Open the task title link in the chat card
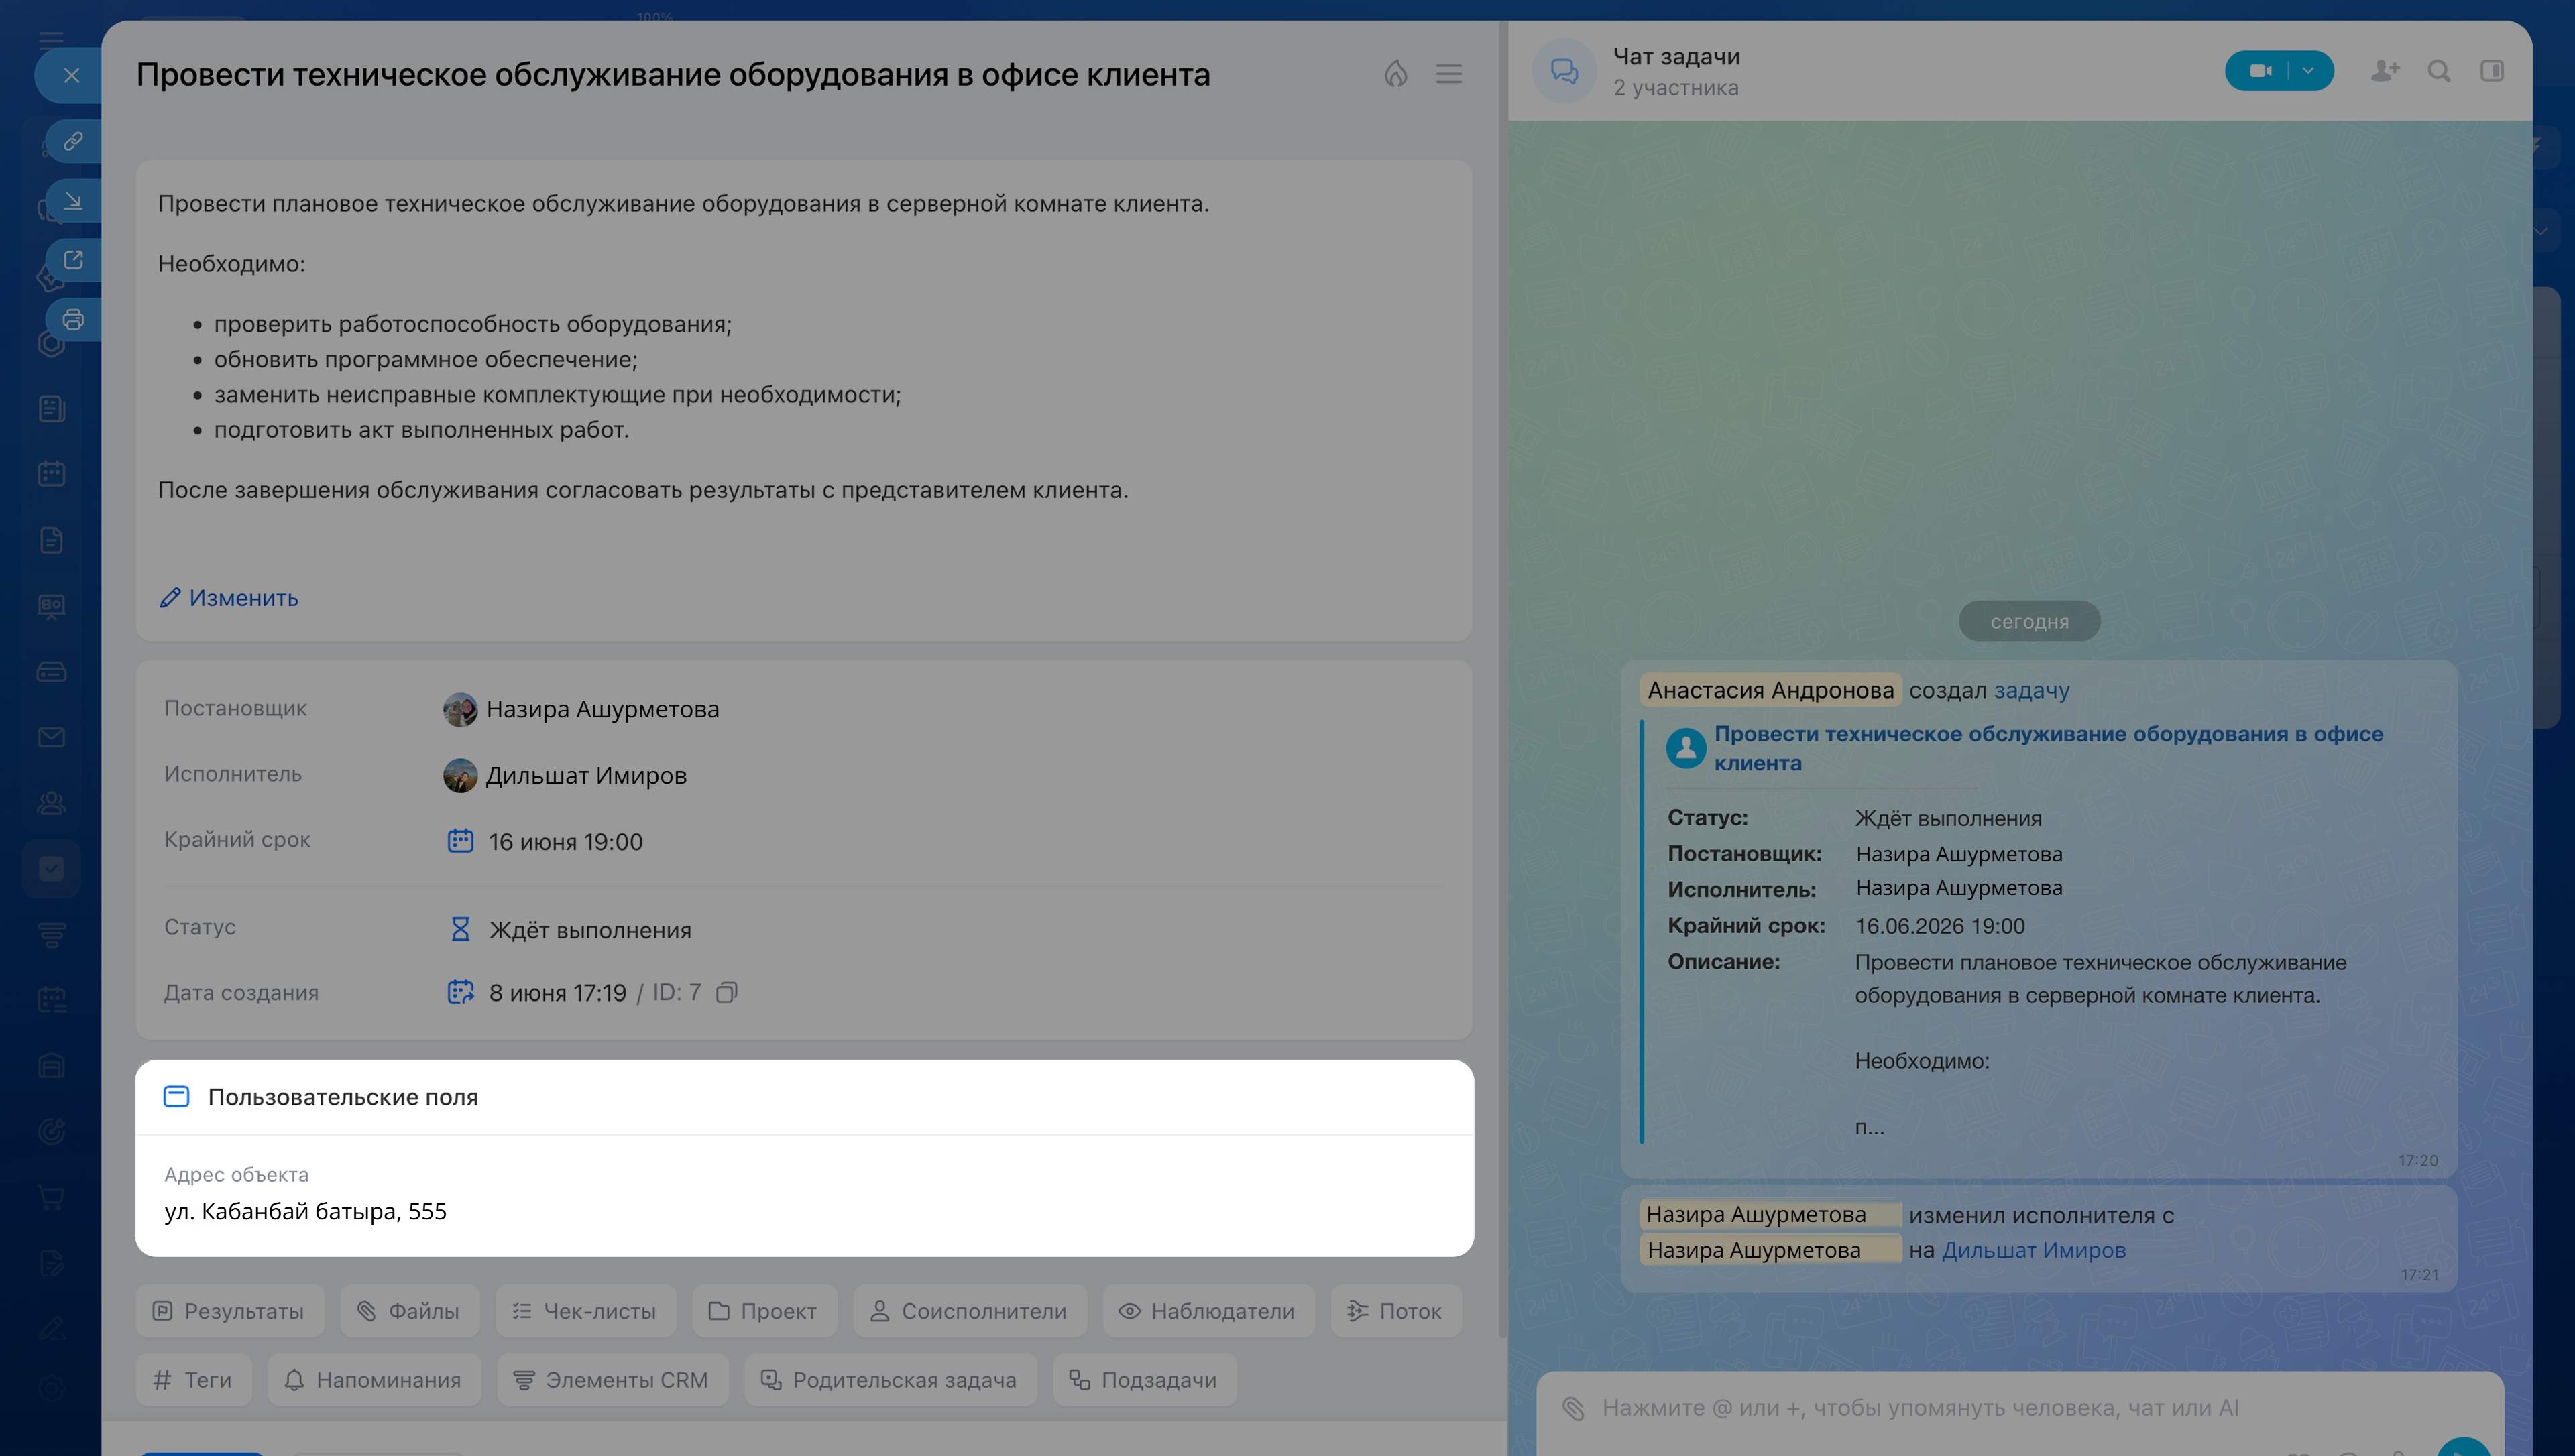 point(2048,749)
